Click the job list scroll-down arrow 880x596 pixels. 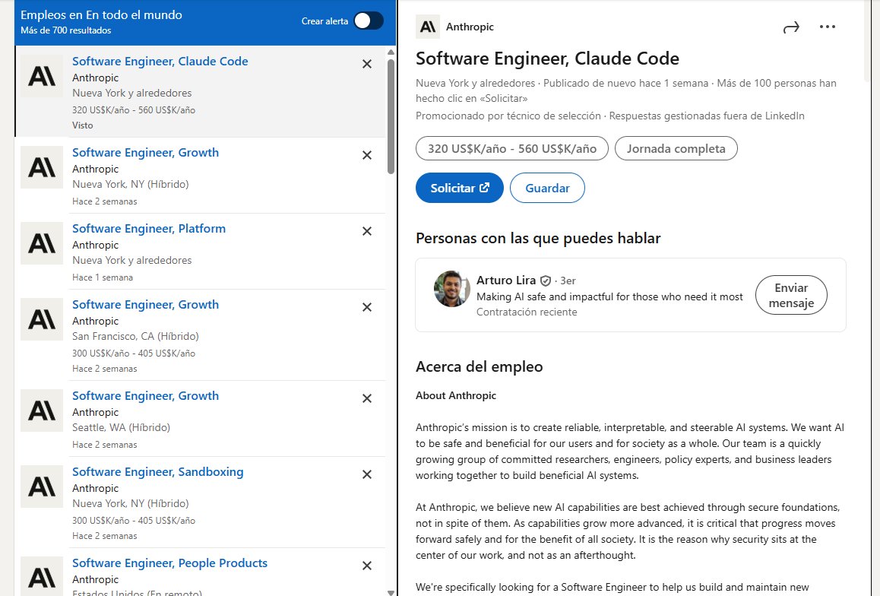point(391,593)
